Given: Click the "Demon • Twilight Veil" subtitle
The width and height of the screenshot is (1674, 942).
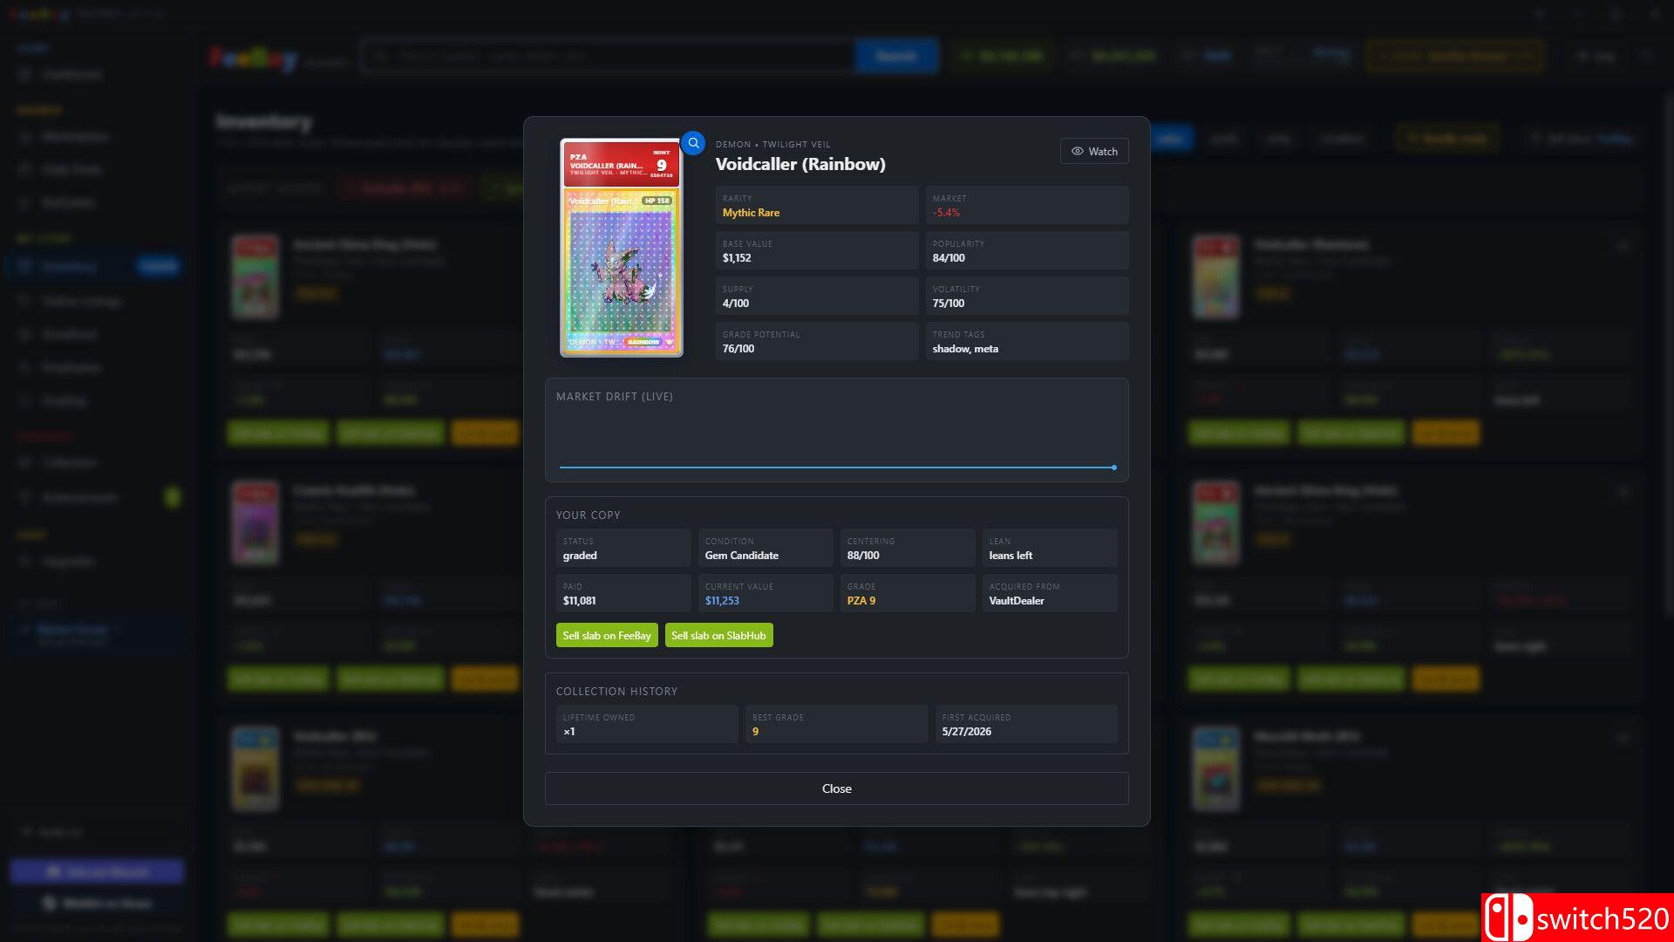Looking at the screenshot, I should [x=773, y=145].
